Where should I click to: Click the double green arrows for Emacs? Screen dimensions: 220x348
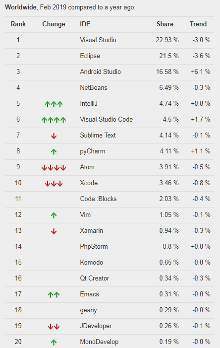coord(54,294)
